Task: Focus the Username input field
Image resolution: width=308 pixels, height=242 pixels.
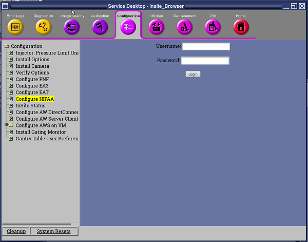Action: pyautogui.click(x=206, y=47)
